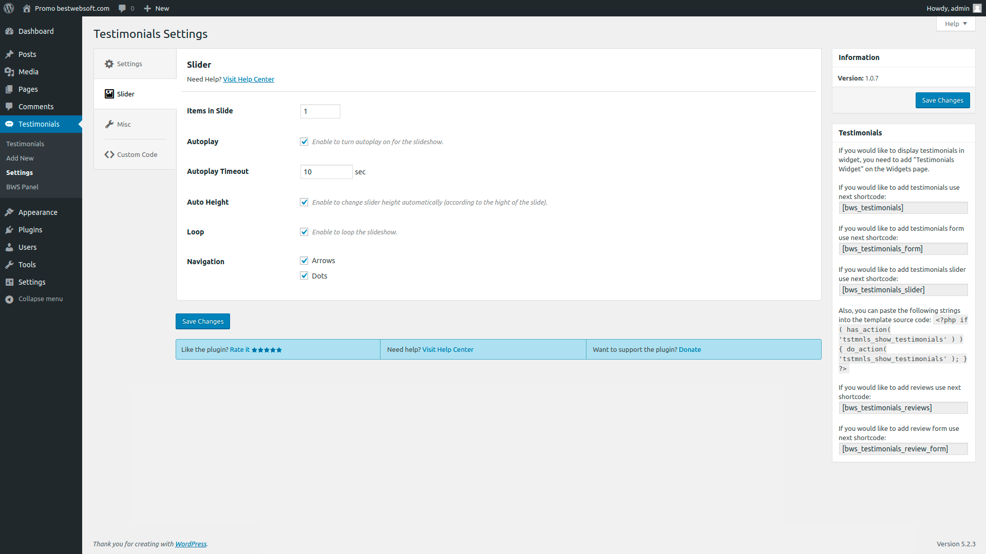Click the Version 5.2.3 footer text
This screenshot has height=554, width=986.
click(x=956, y=544)
